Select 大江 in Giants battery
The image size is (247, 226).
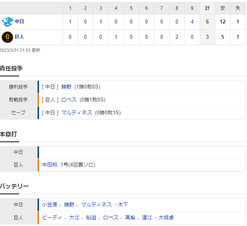[74, 218]
